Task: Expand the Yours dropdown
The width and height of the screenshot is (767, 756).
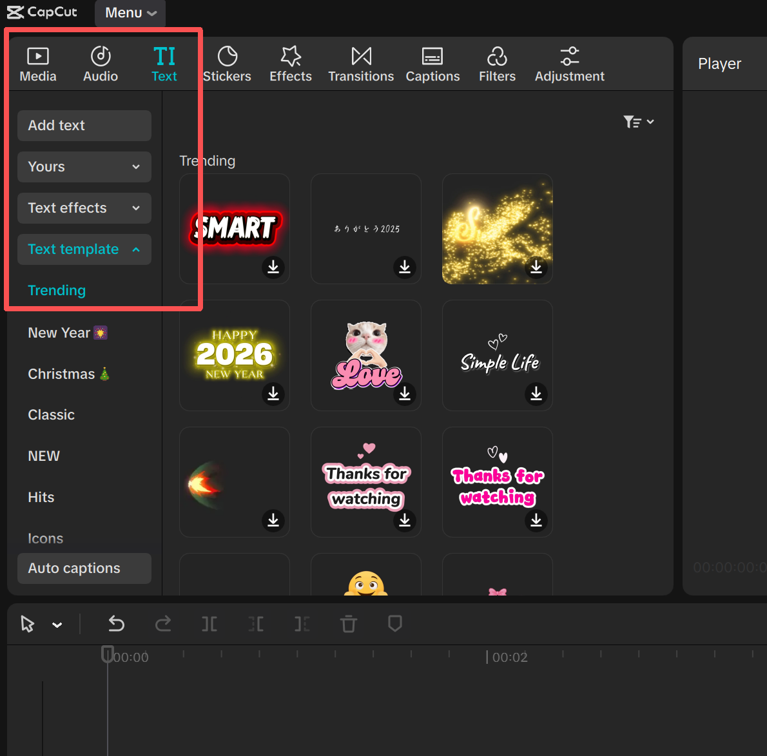Action: click(x=84, y=167)
